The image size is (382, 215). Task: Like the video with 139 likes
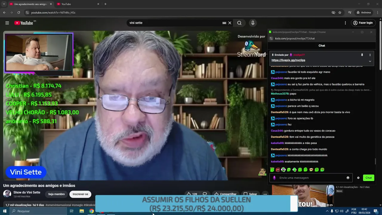(192, 194)
